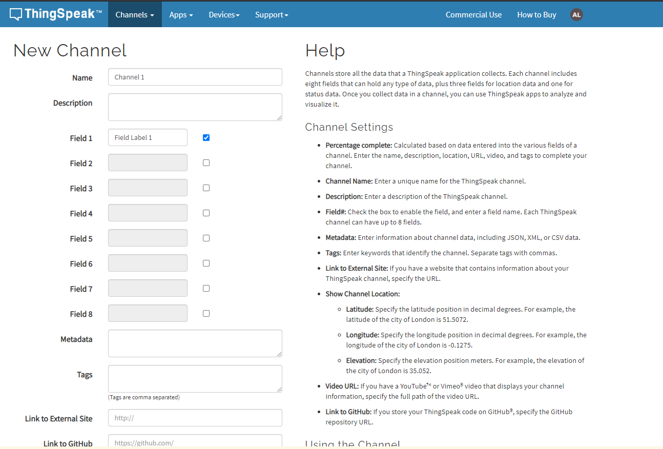Click the channel Name input field
The height and width of the screenshot is (449, 663).
(x=195, y=77)
